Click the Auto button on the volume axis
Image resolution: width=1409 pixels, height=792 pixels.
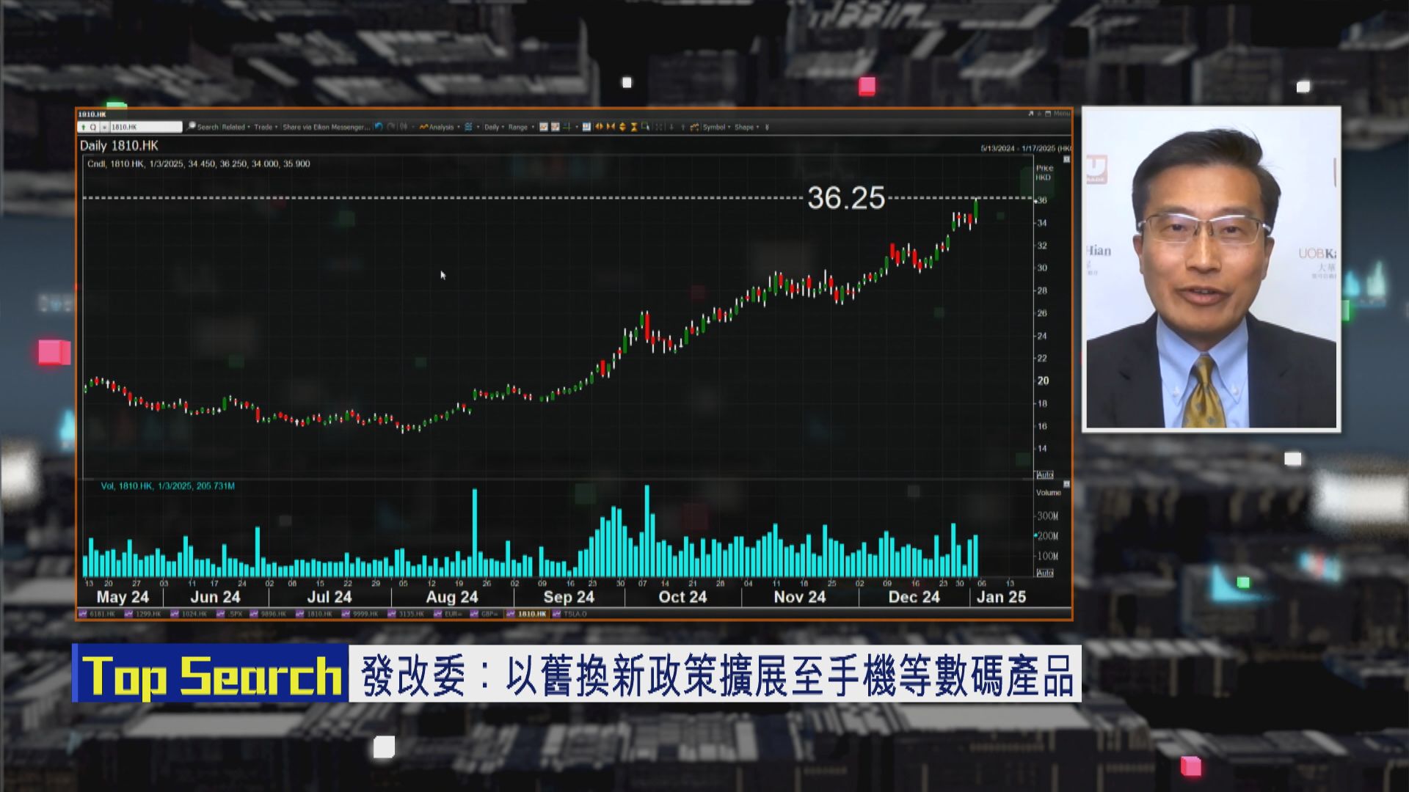[1044, 573]
